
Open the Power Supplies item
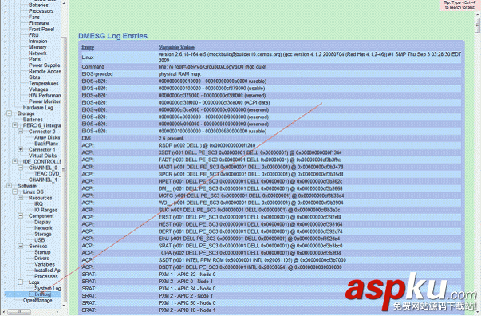pos(45,65)
